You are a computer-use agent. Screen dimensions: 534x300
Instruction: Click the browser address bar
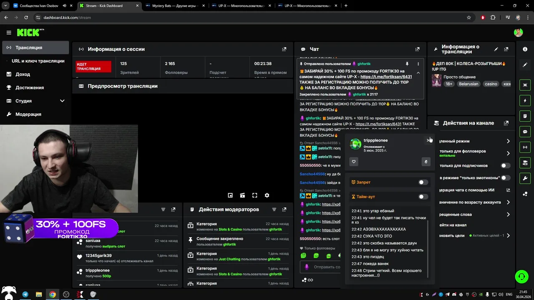point(250,17)
